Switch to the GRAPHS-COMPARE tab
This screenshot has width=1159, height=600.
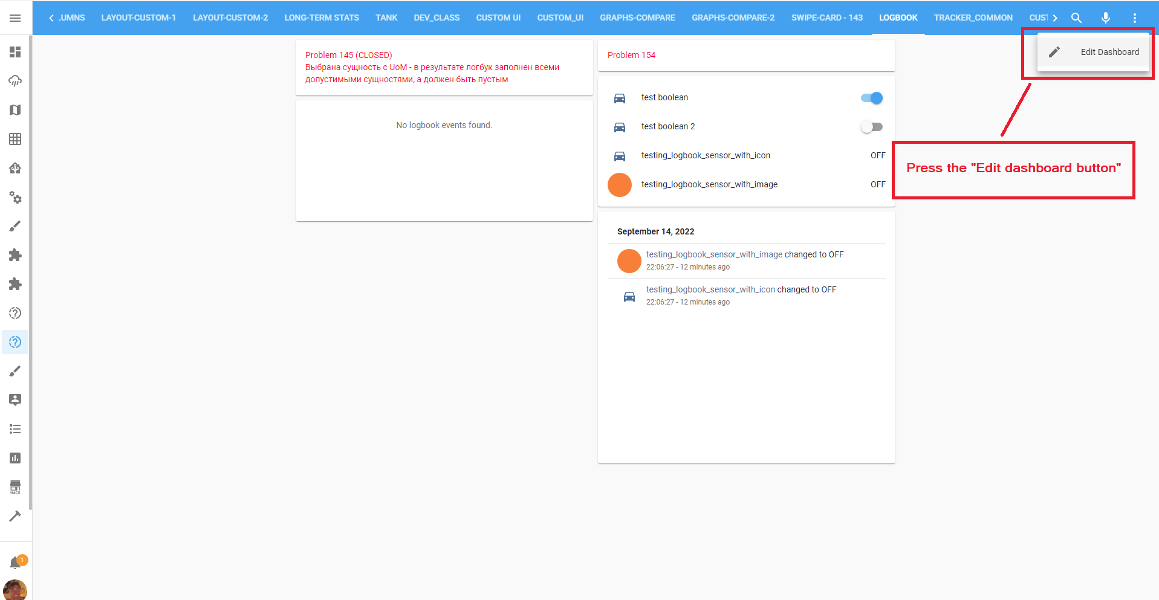click(x=637, y=18)
